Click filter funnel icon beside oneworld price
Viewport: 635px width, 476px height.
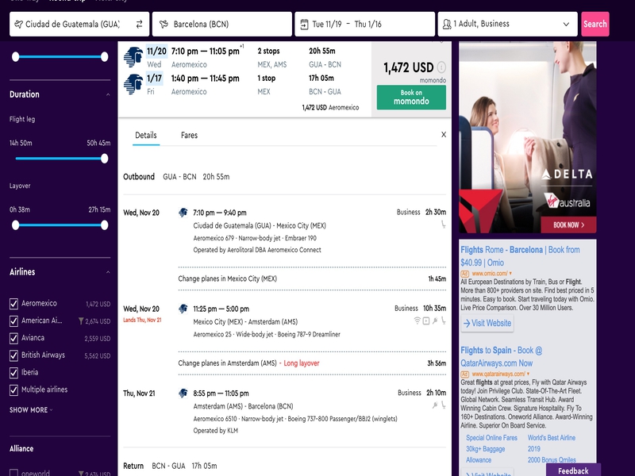coord(81,474)
